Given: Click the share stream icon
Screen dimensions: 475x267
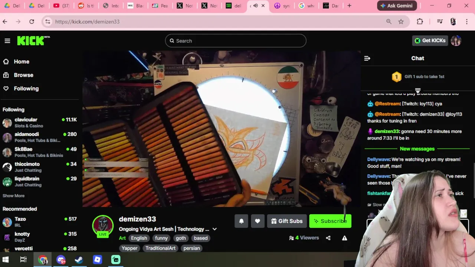Looking at the screenshot, I should coord(328,238).
